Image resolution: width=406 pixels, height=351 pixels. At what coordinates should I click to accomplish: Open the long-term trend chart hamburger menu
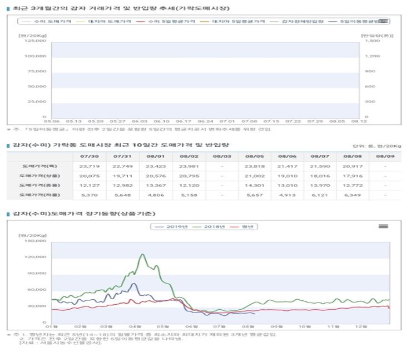coord(383,226)
